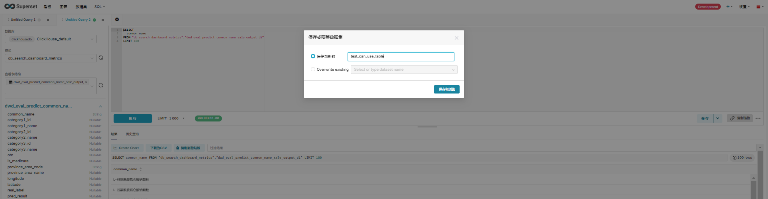Image resolution: width=768 pixels, height=199 pixels.
Task: Click the longitude column
Action: (x=16, y=179)
